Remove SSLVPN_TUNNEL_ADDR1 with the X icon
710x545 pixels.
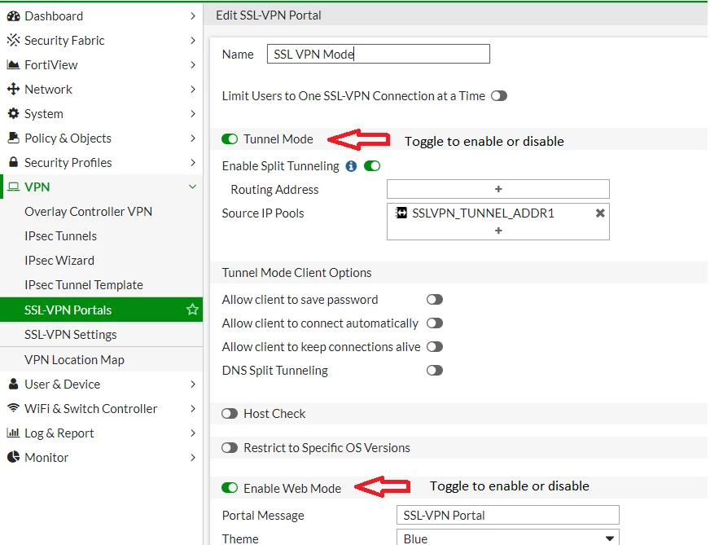tap(600, 213)
